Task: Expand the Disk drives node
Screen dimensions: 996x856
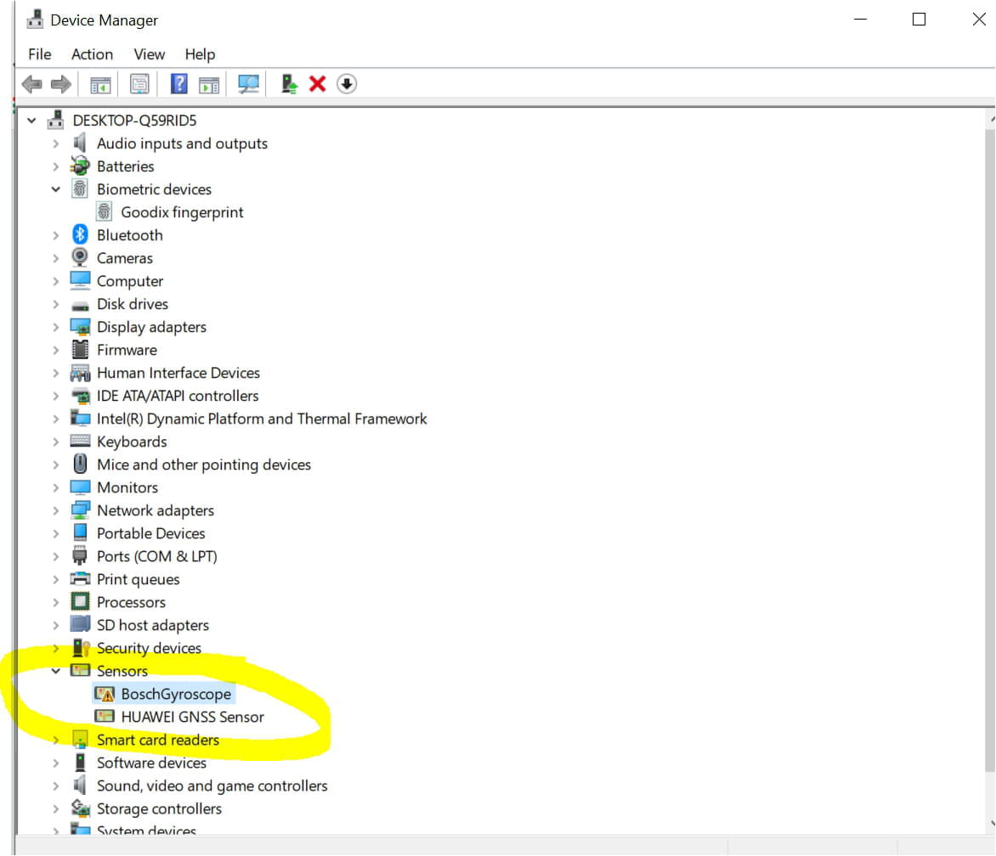Action: coord(56,304)
